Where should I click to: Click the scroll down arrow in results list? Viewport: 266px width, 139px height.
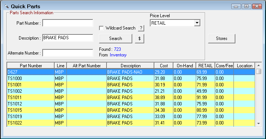click(259, 124)
